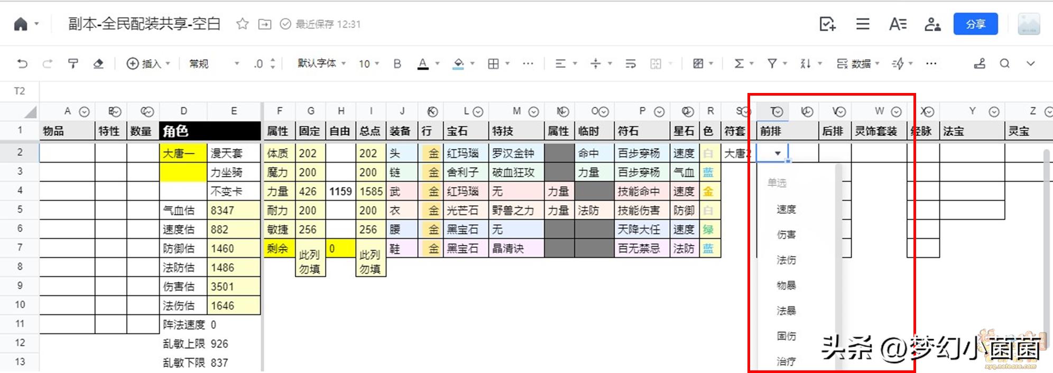Viewport: 1053px width, 373px height.
Task: Open vertical alignment options
Action: (x=596, y=64)
